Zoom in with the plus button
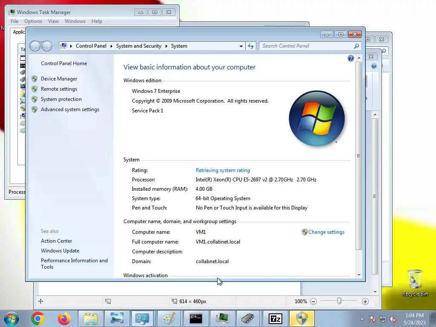 365,301
